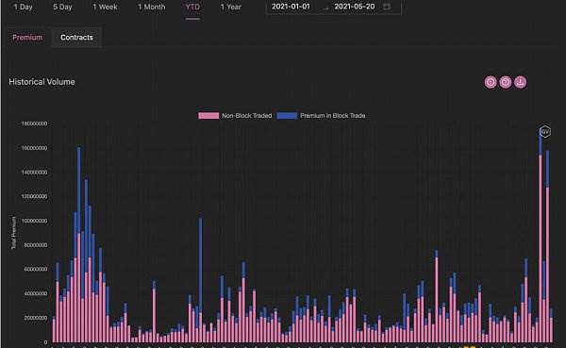The width and height of the screenshot is (566, 348).
Task: Toggle Non-Block Traded legend series
Action: [235, 115]
